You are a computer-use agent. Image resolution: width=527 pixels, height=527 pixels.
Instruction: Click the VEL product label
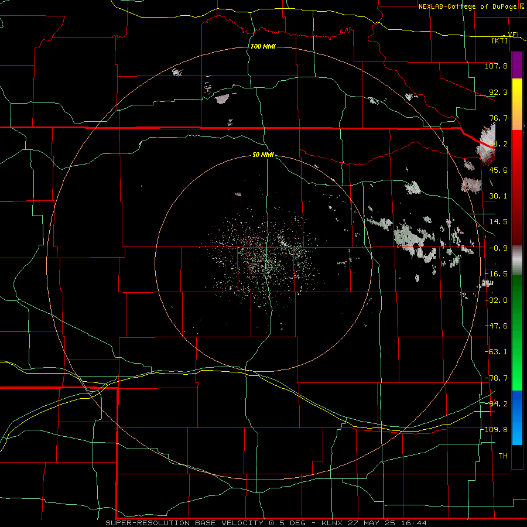(514, 35)
